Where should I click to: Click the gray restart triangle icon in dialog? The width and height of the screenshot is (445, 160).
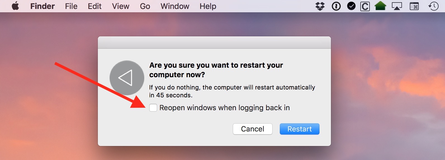[127, 78]
